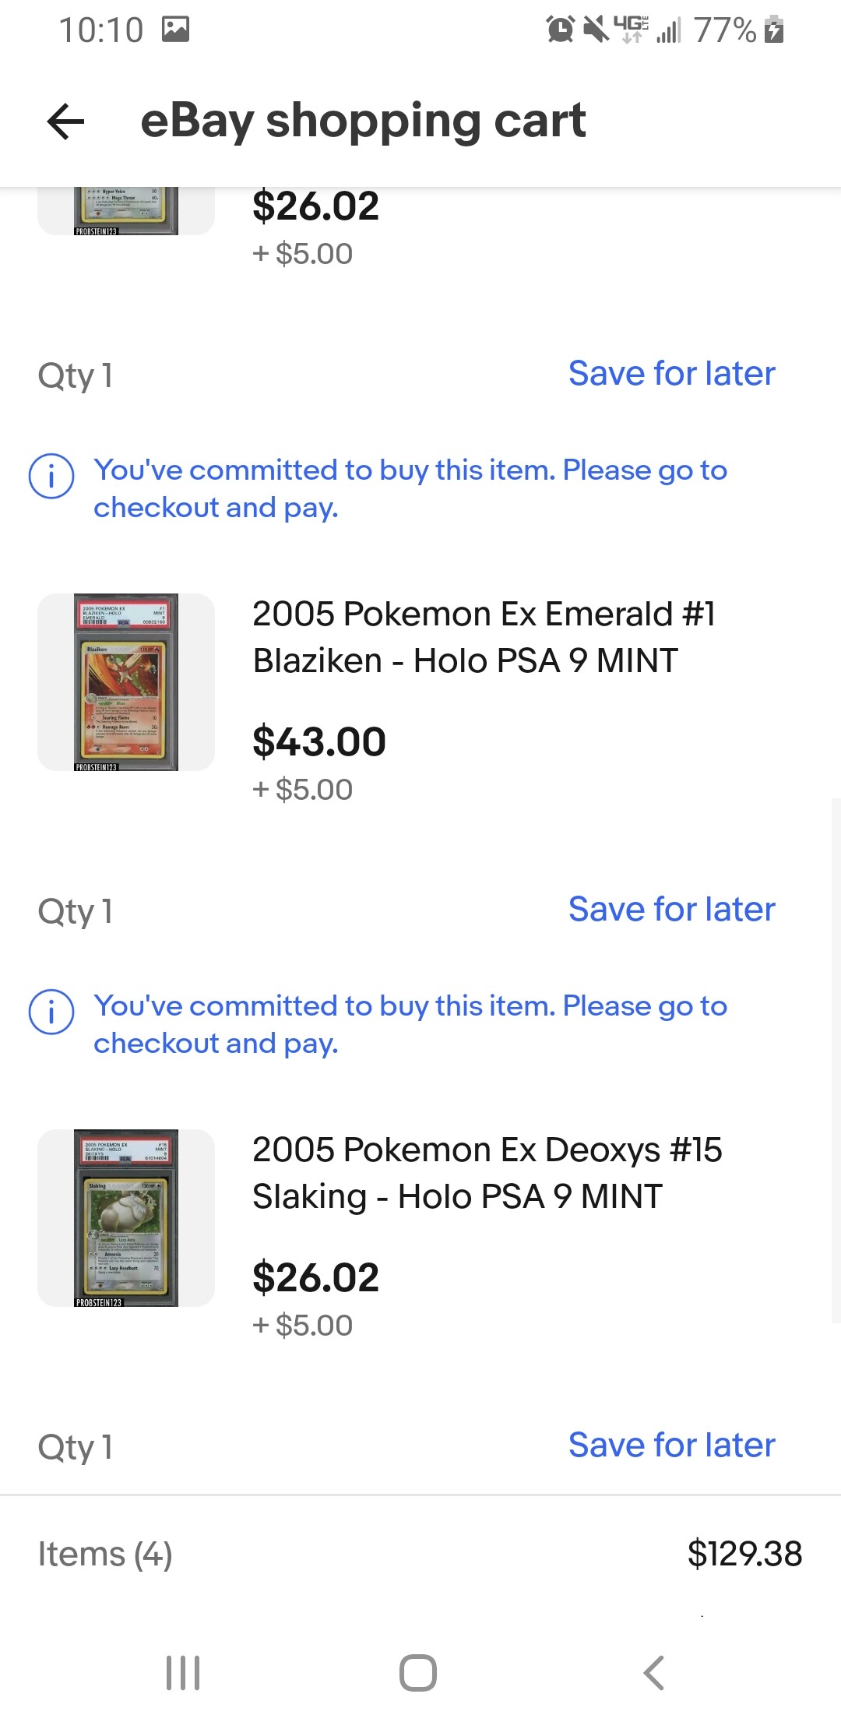Tap the info icon above the Blaziken item
Screen dimensions: 841x1729
pos(51,476)
